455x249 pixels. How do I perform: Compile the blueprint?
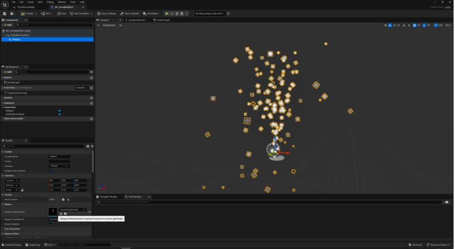[x=27, y=14]
